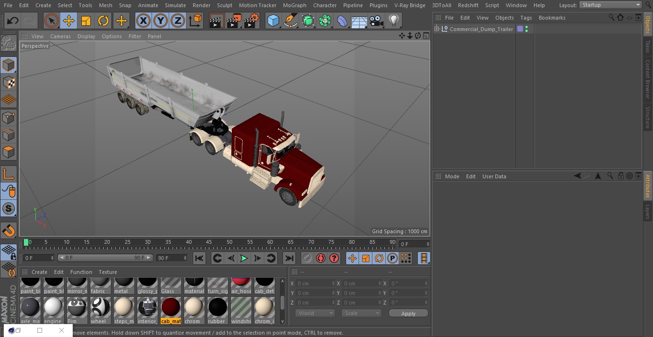Open Edit Render Settings
The height and width of the screenshot is (337, 653).
pyautogui.click(x=251, y=21)
